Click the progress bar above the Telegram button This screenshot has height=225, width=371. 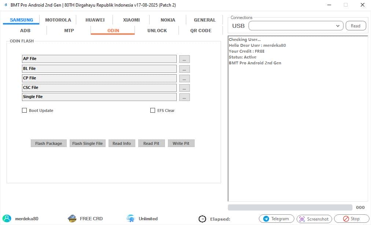290,207
